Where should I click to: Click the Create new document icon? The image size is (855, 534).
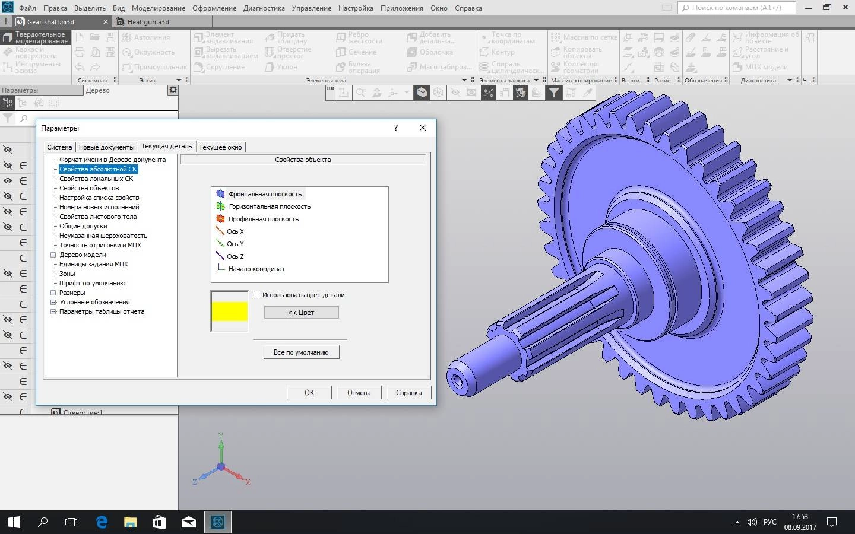tap(80, 37)
